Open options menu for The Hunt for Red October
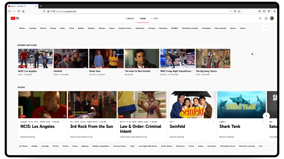The image size is (284, 159). [157, 71]
